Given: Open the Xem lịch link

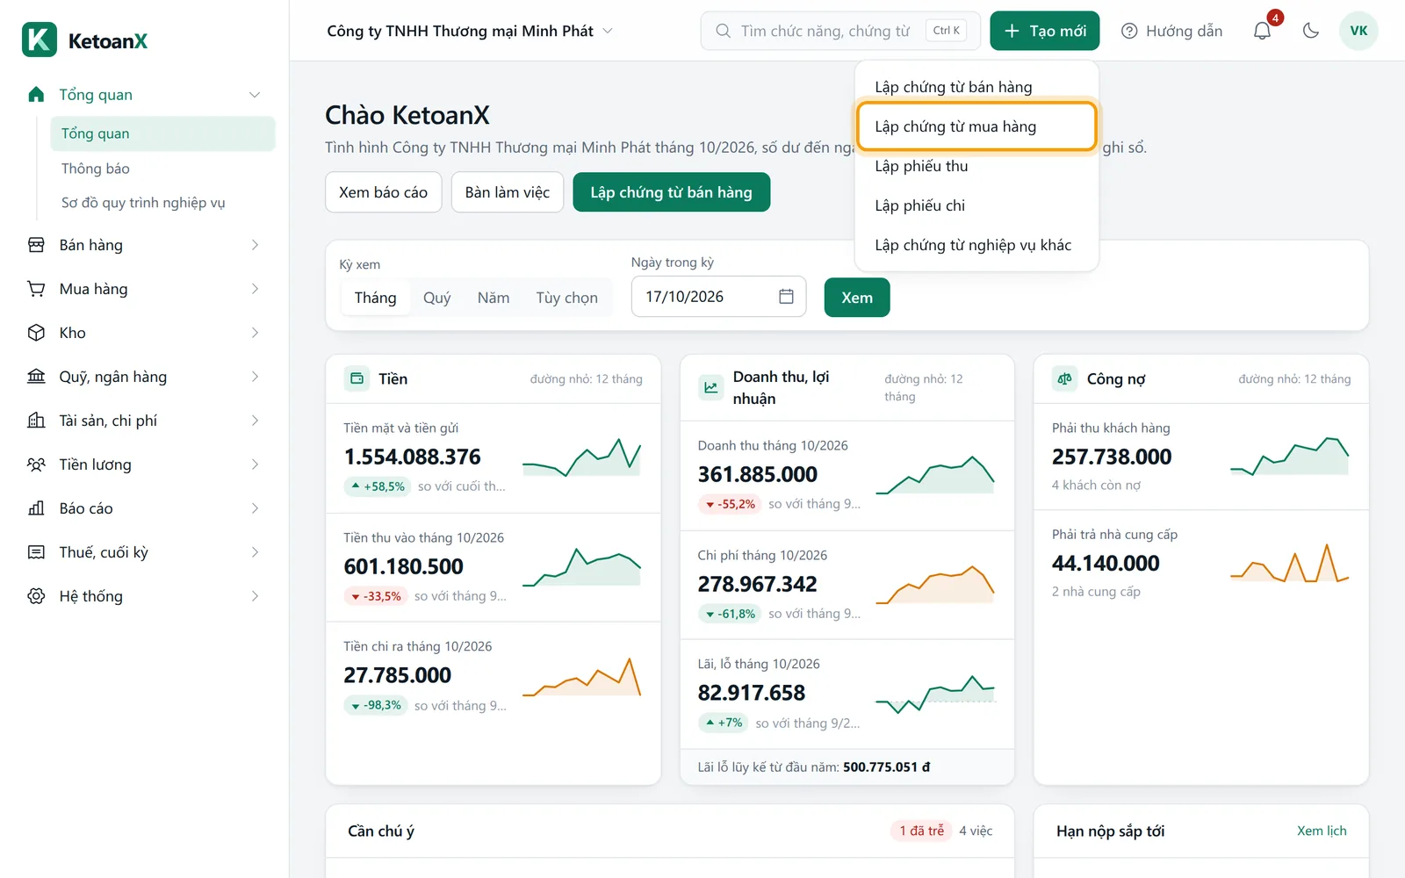Looking at the screenshot, I should (x=1322, y=831).
